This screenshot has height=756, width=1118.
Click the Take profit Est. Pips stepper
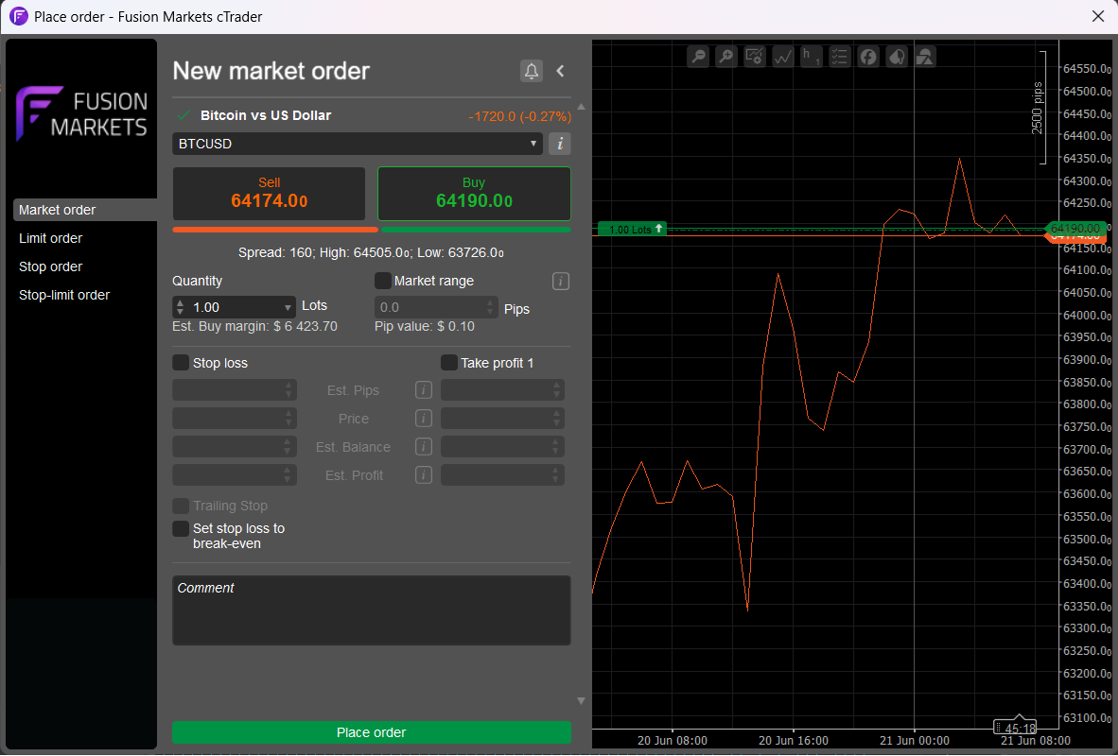tap(556, 389)
